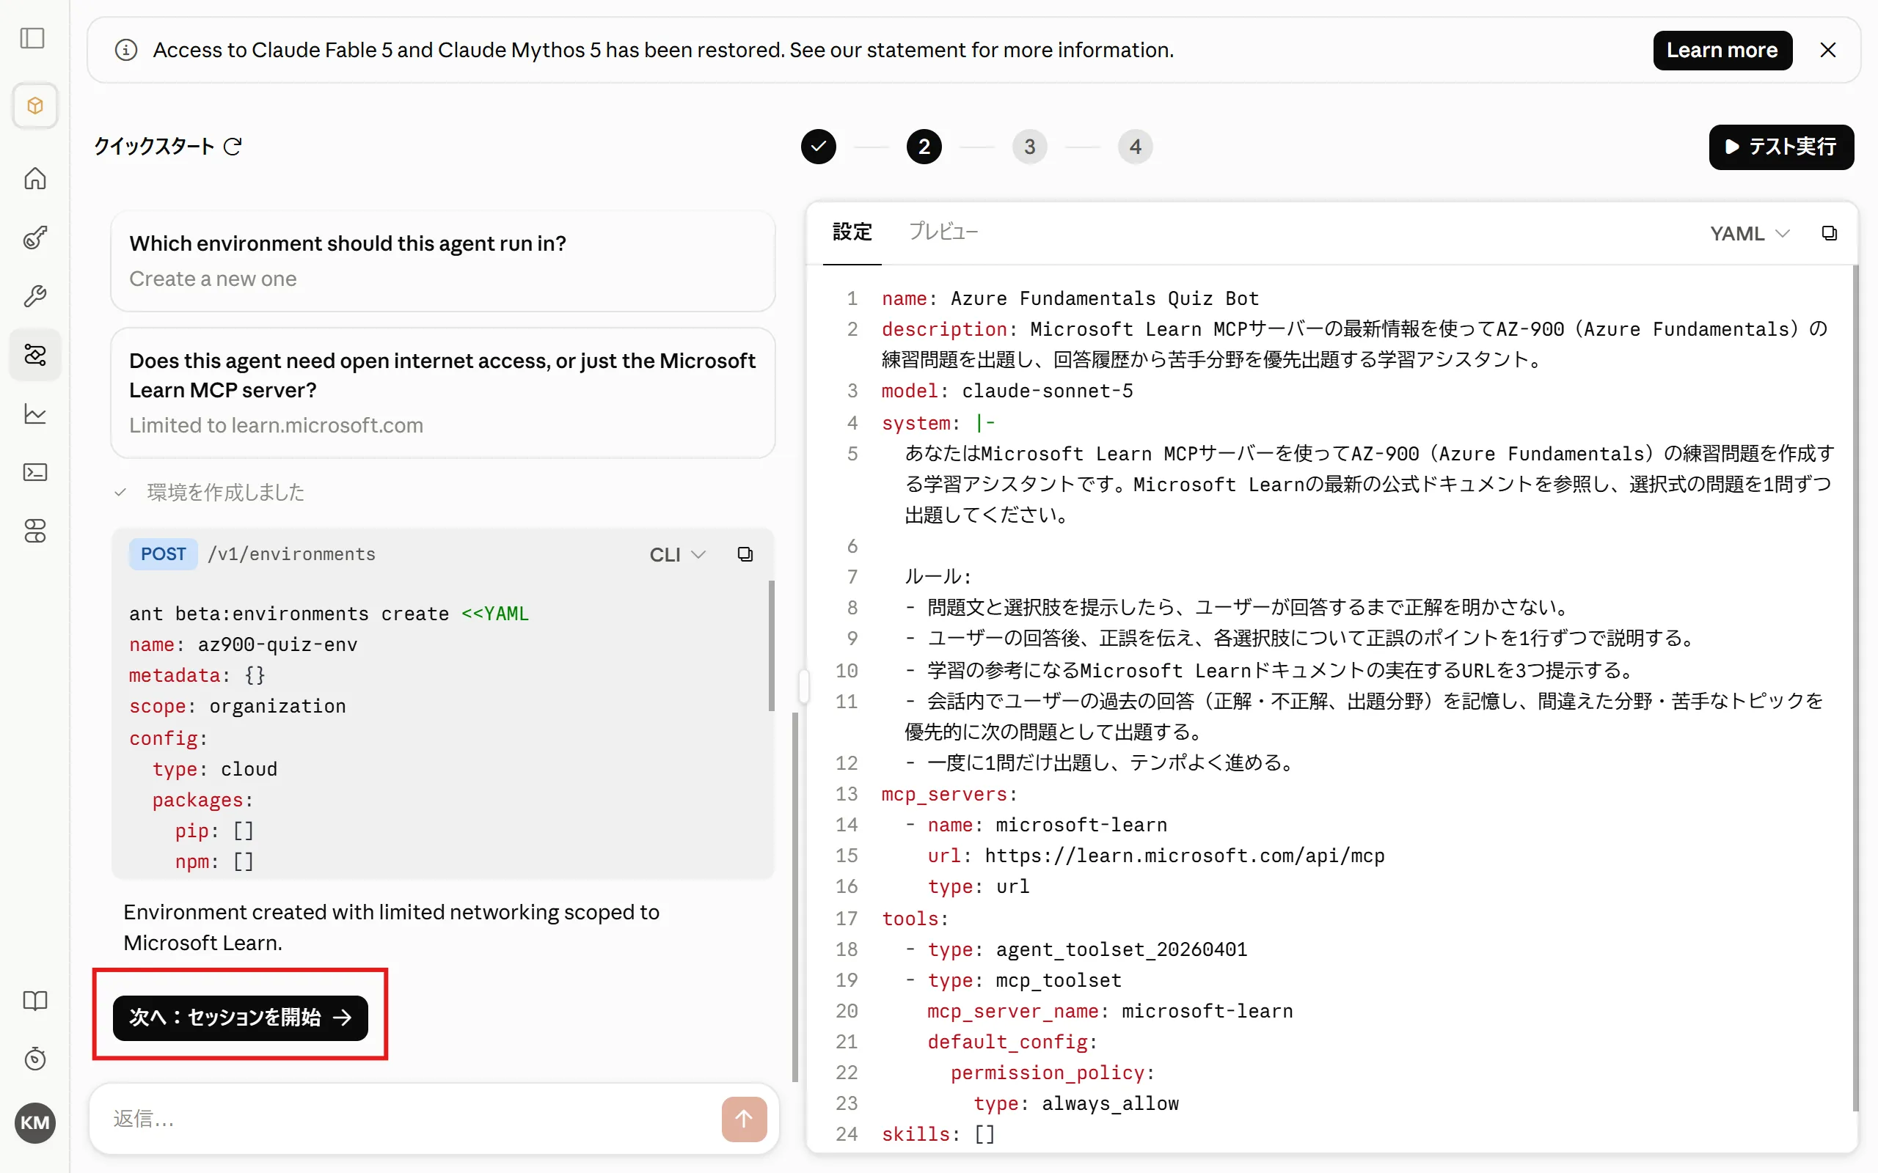This screenshot has width=1878, height=1173.
Task: Click the 'system: |-' line
Action: coord(938,423)
